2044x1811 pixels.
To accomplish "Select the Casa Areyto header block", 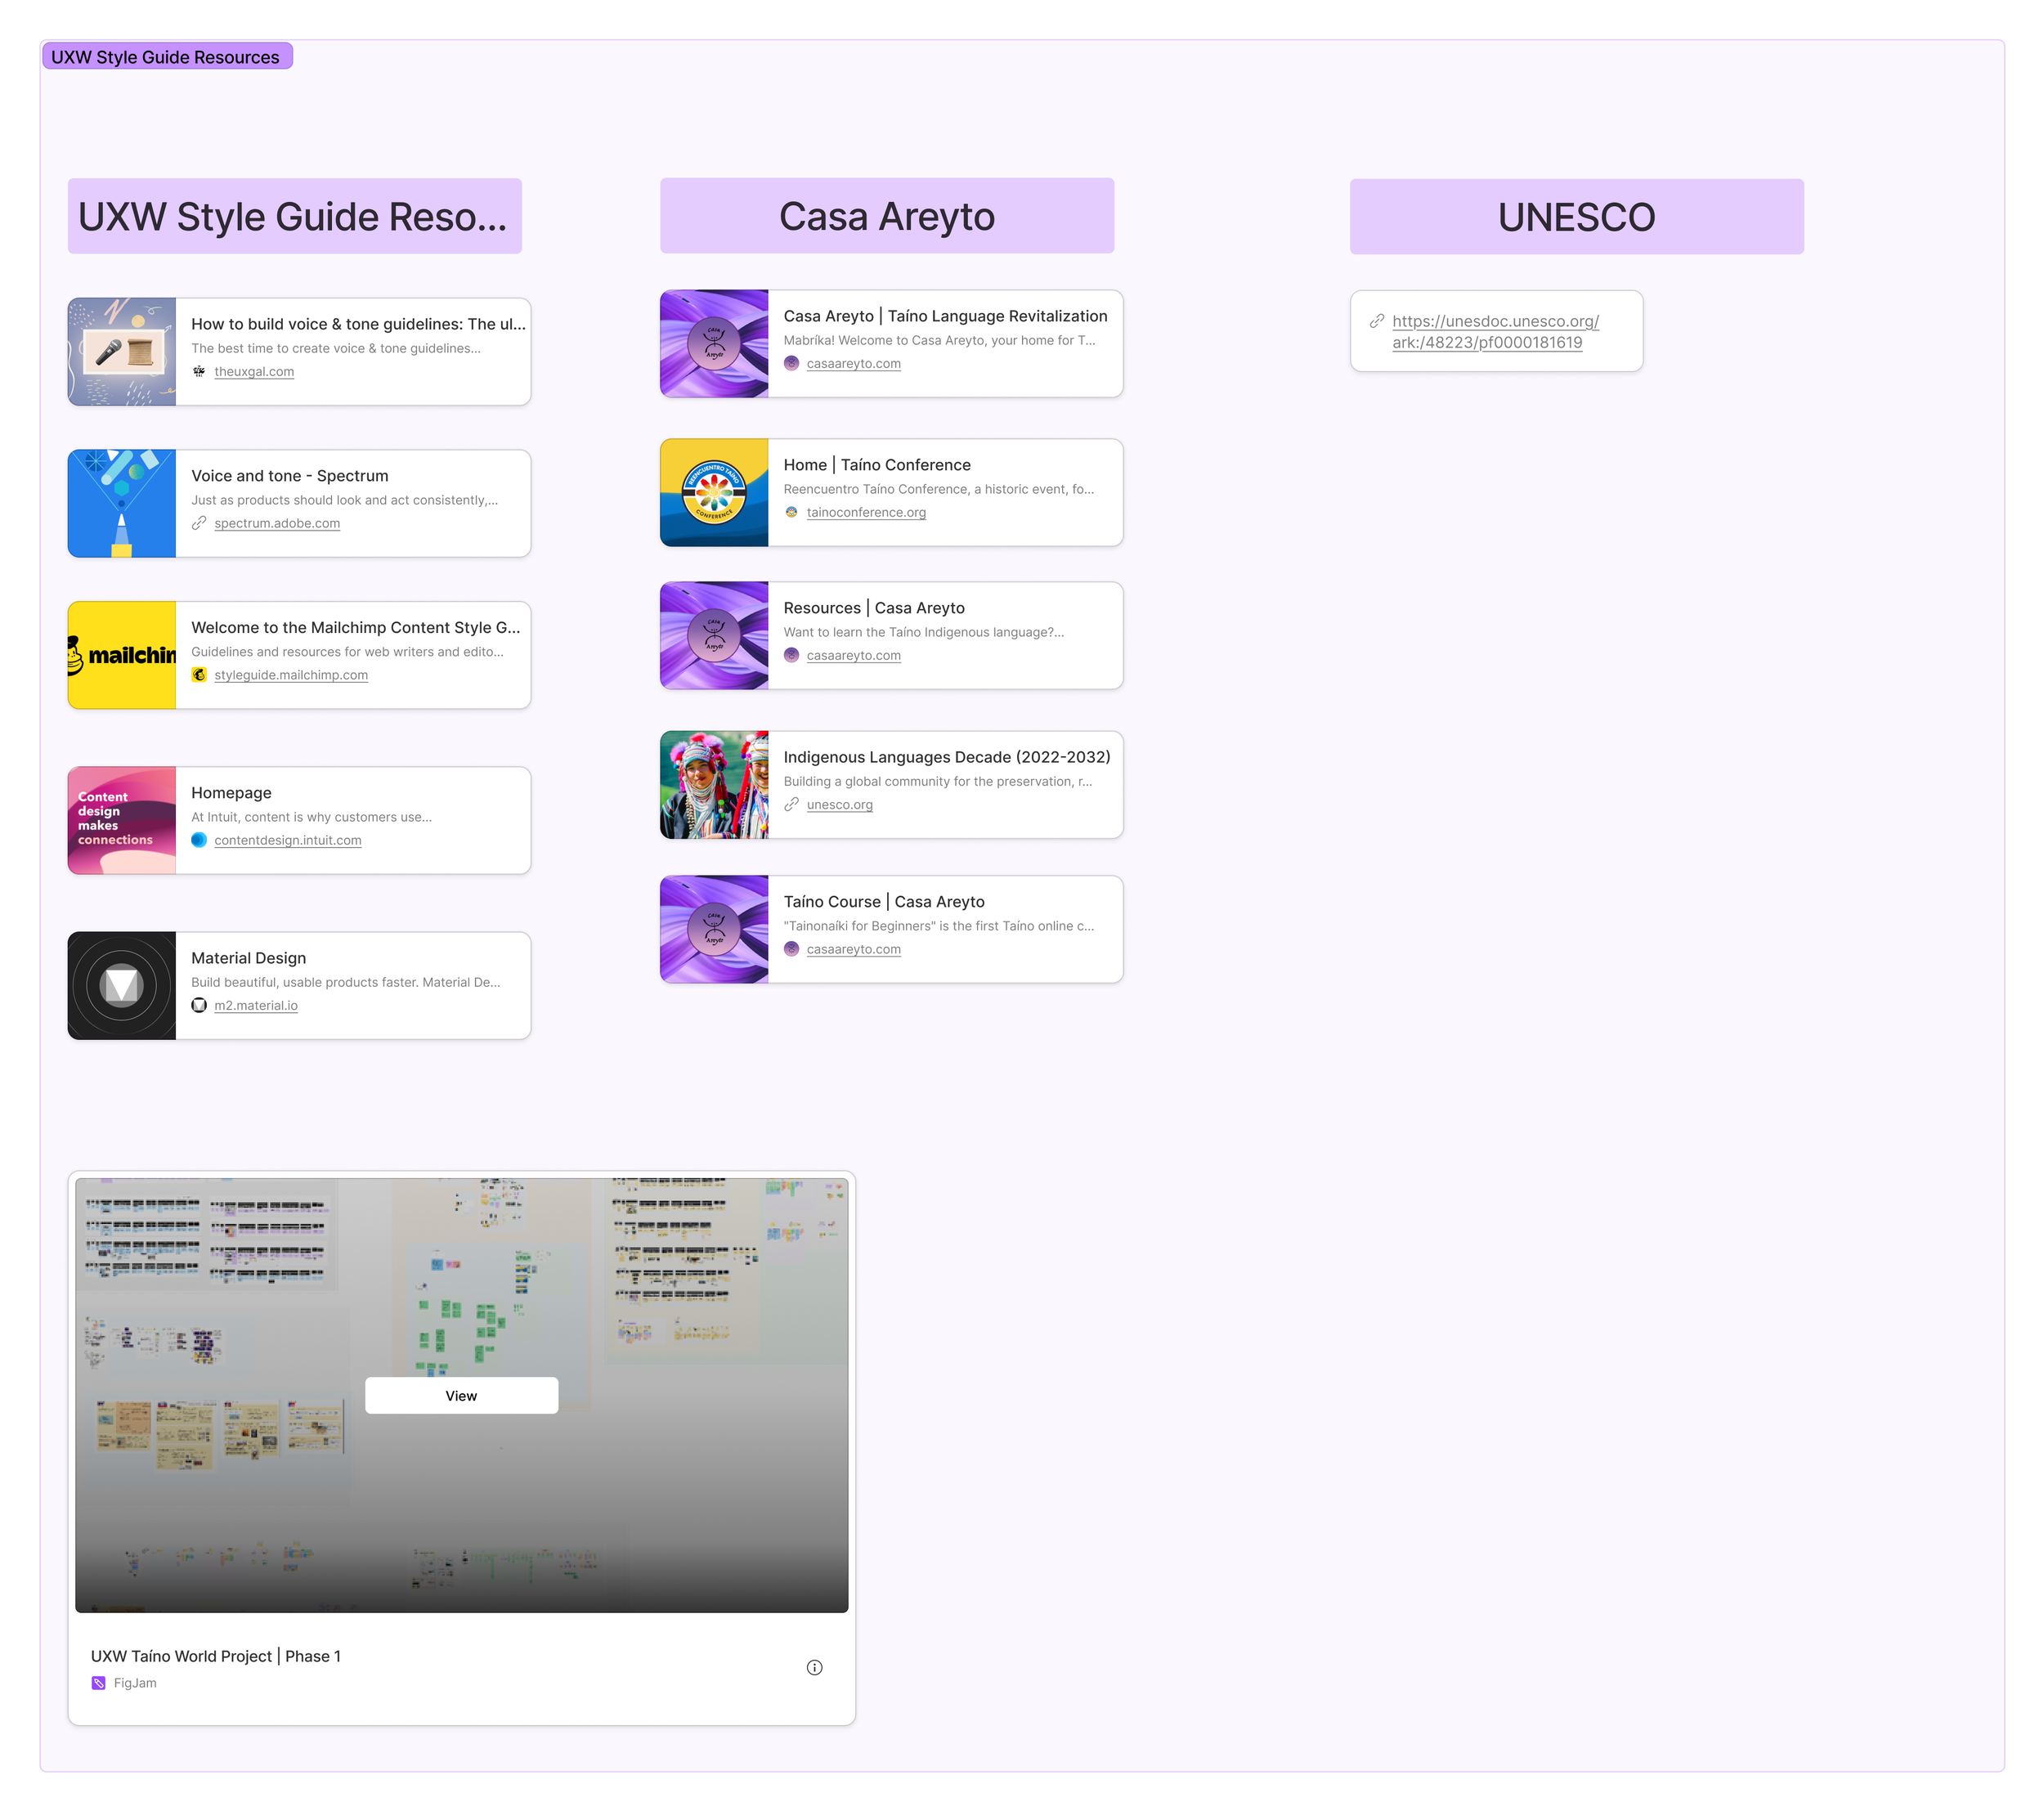I will coord(886,216).
